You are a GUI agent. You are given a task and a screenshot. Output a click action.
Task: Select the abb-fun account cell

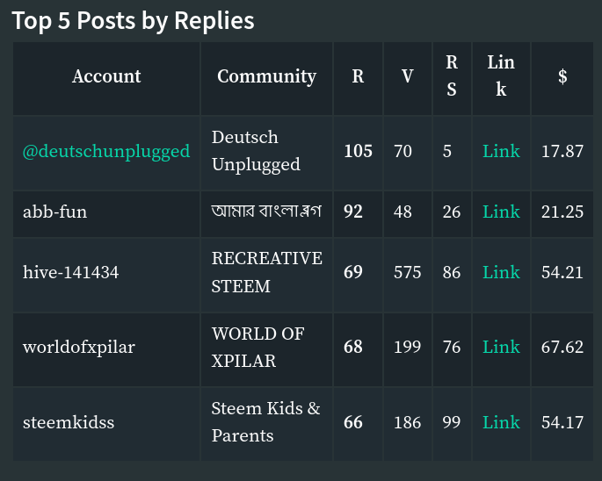[x=55, y=212]
